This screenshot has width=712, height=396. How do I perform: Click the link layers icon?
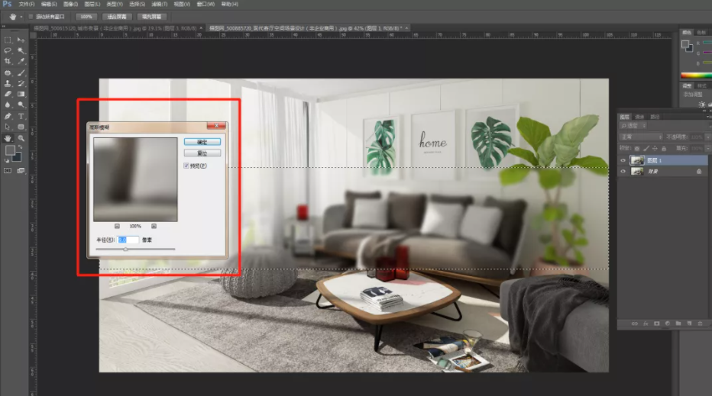[x=634, y=324]
